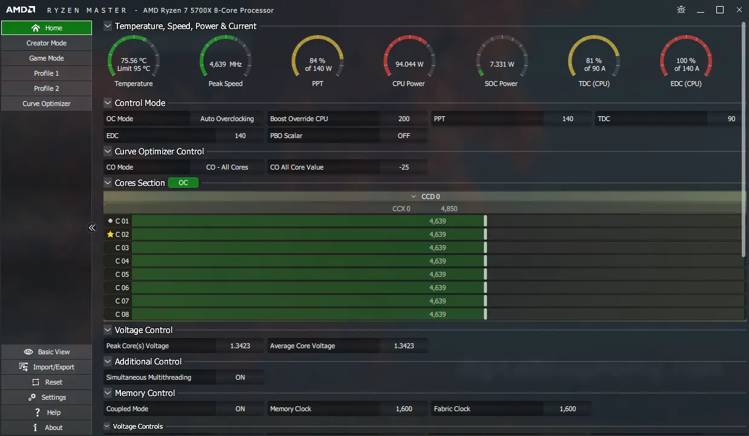
Task: Click the gold star on core C 02
Action: [110, 234]
